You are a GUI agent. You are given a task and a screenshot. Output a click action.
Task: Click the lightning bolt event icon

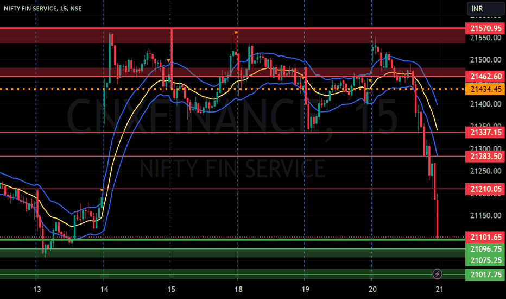point(437,274)
